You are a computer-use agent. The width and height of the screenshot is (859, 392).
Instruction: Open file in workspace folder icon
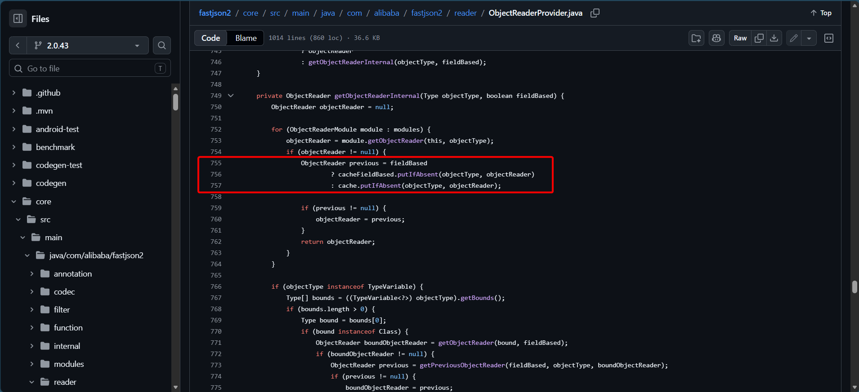[x=696, y=38]
